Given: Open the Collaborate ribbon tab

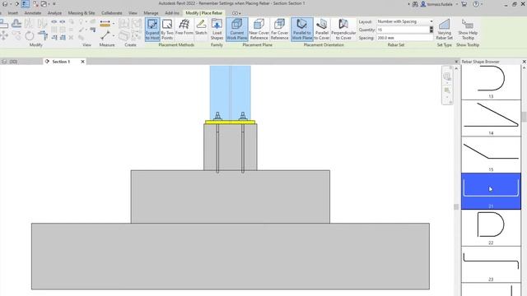Looking at the screenshot, I should tap(112, 13).
